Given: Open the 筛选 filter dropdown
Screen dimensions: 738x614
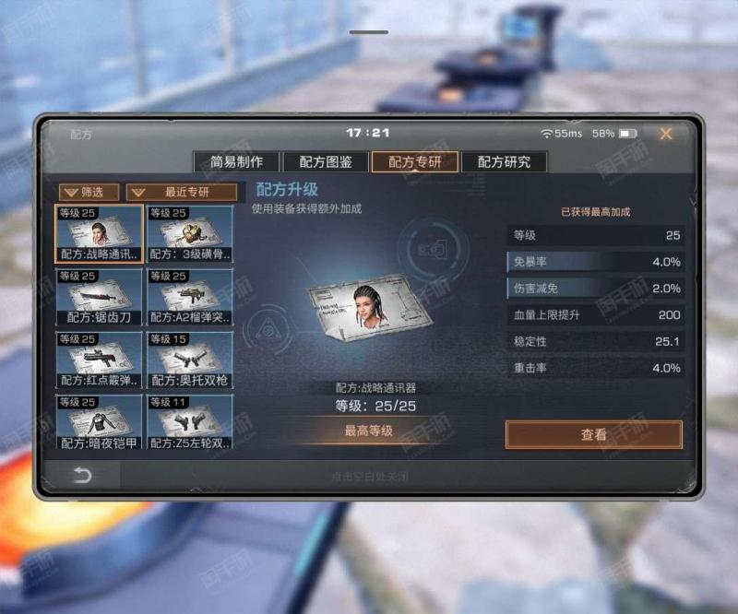Looking at the screenshot, I should (x=89, y=192).
